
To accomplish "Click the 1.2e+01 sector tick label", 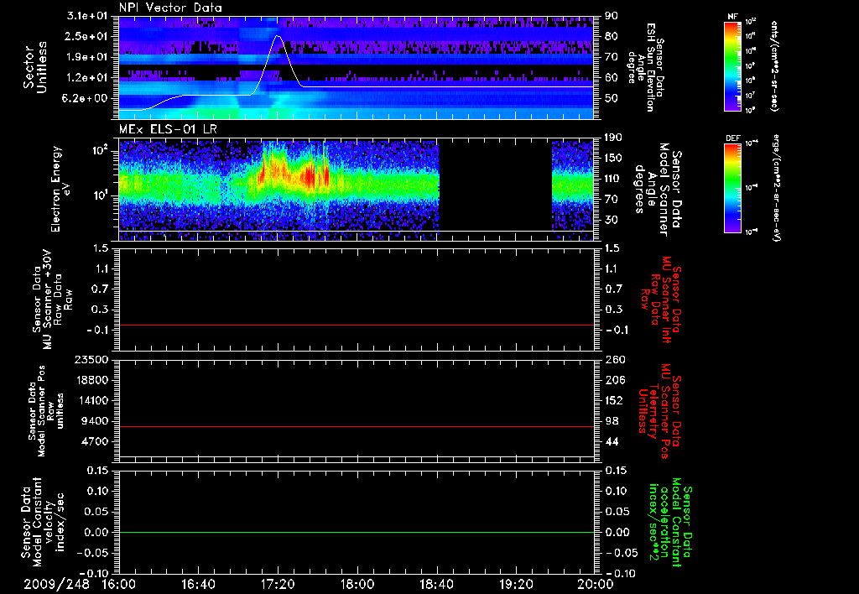I will click(x=87, y=78).
